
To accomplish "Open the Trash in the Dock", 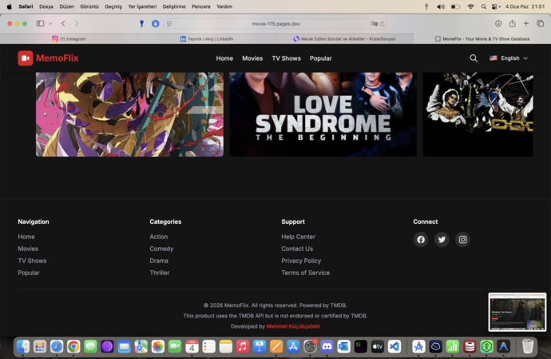I will [x=528, y=347].
